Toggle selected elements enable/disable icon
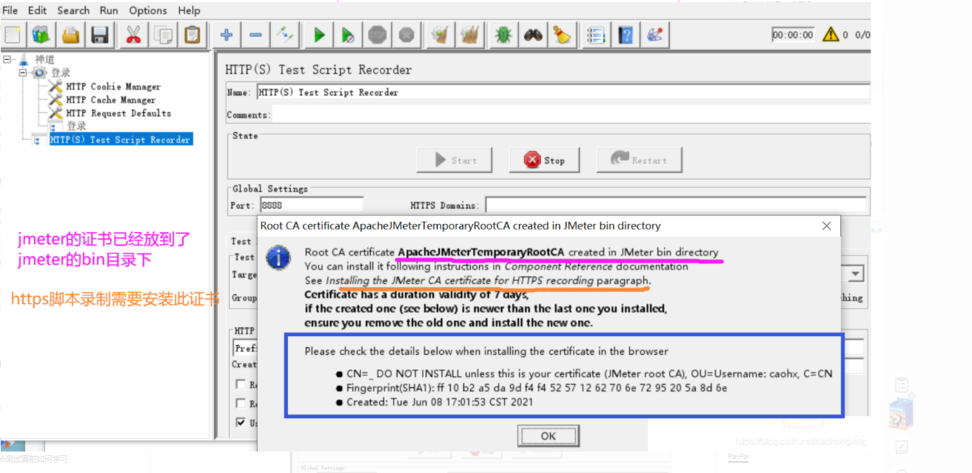The image size is (972, 473). point(285,35)
